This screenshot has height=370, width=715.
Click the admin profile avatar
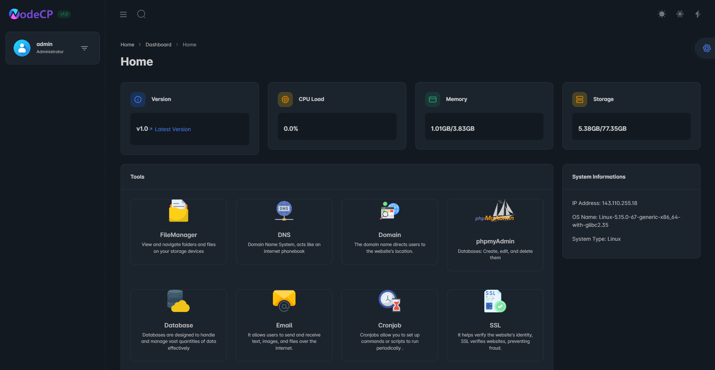[22, 48]
